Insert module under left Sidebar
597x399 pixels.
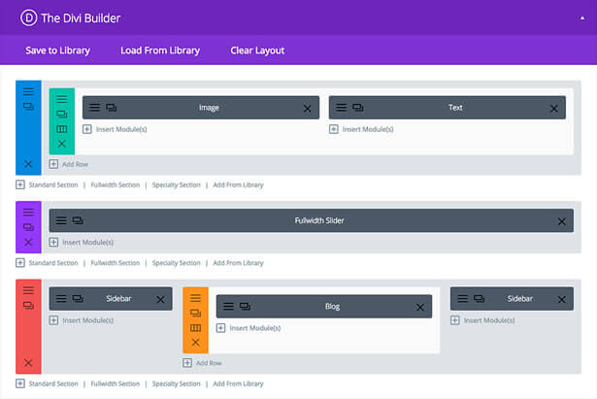click(82, 320)
